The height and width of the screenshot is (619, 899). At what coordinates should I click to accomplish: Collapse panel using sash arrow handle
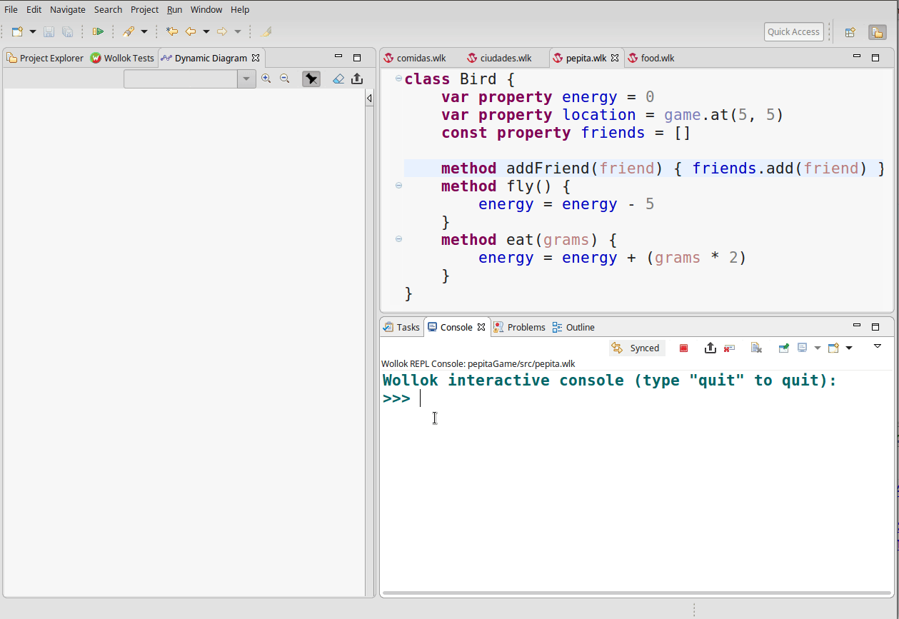369,98
